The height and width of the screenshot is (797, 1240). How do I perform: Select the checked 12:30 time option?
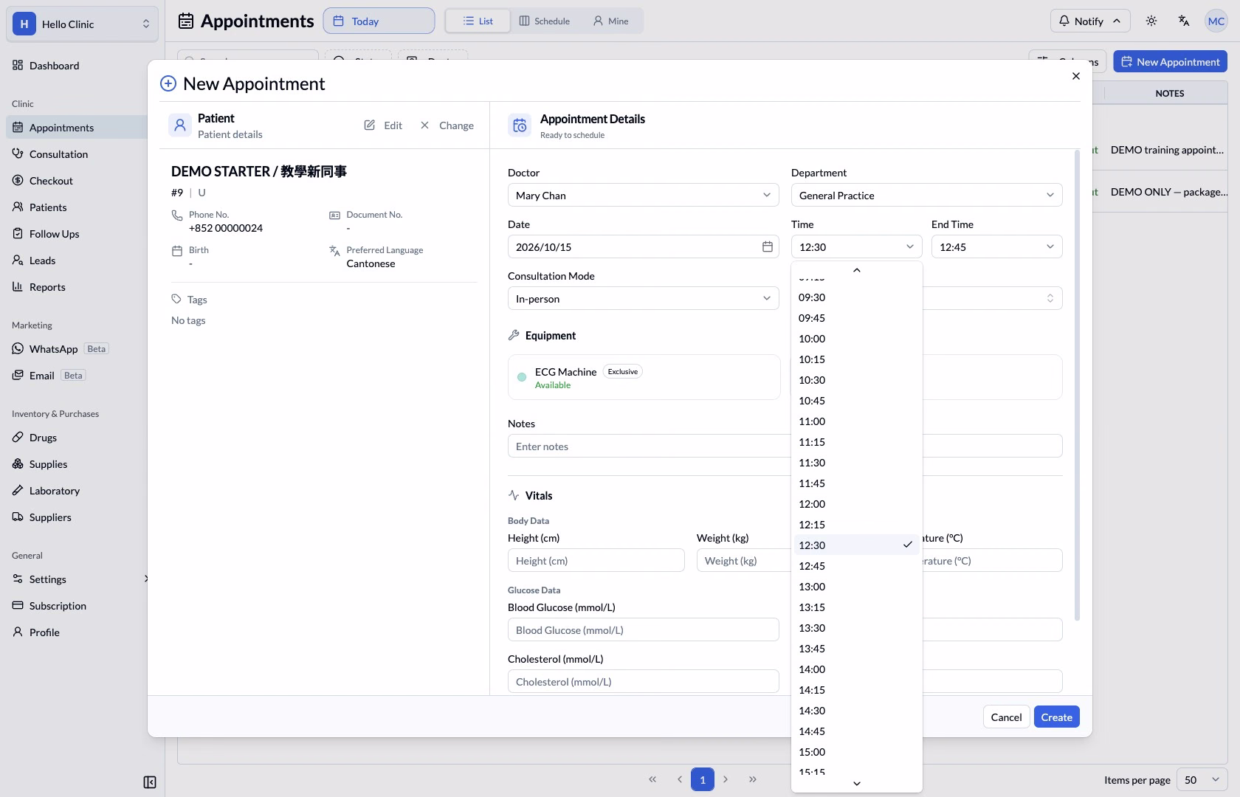[856, 545]
